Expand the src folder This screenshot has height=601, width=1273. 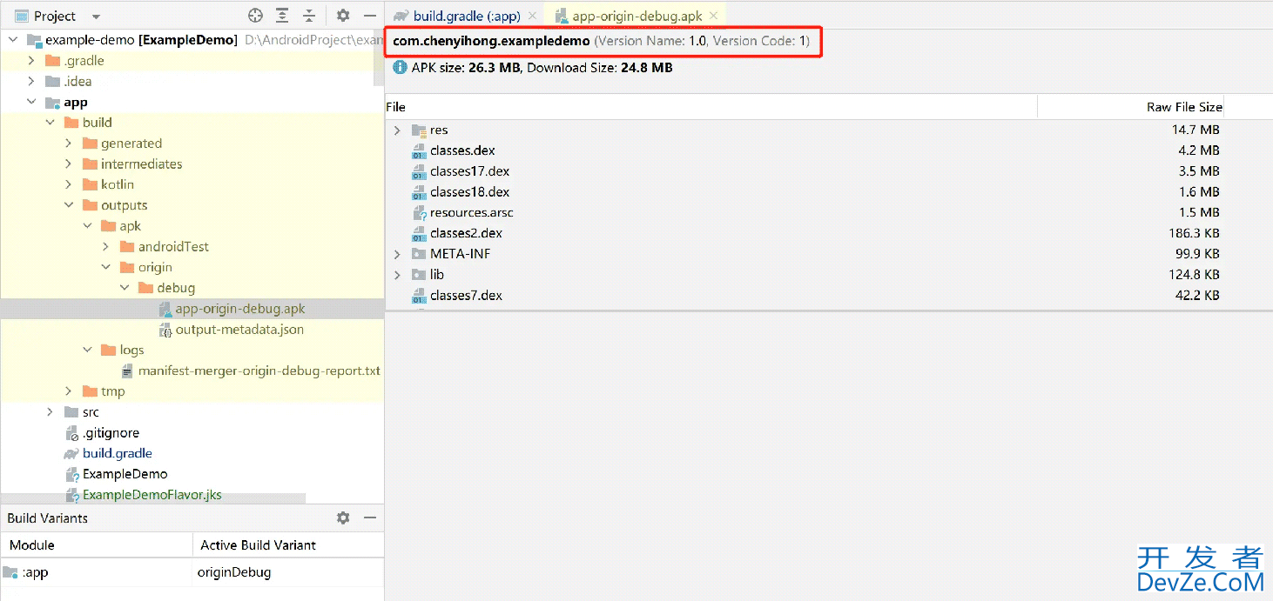(50, 412)
